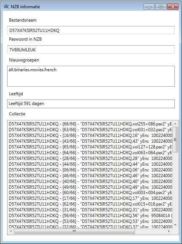This screenshot has height=244, width=182.
Task: Select the [06/66] collection line
Action: pos(90,170)
